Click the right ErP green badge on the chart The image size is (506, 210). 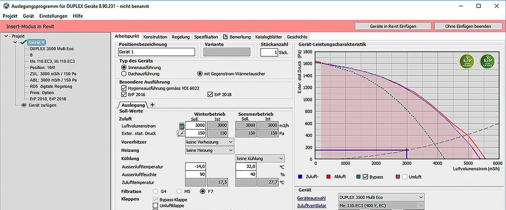[487, 62]
